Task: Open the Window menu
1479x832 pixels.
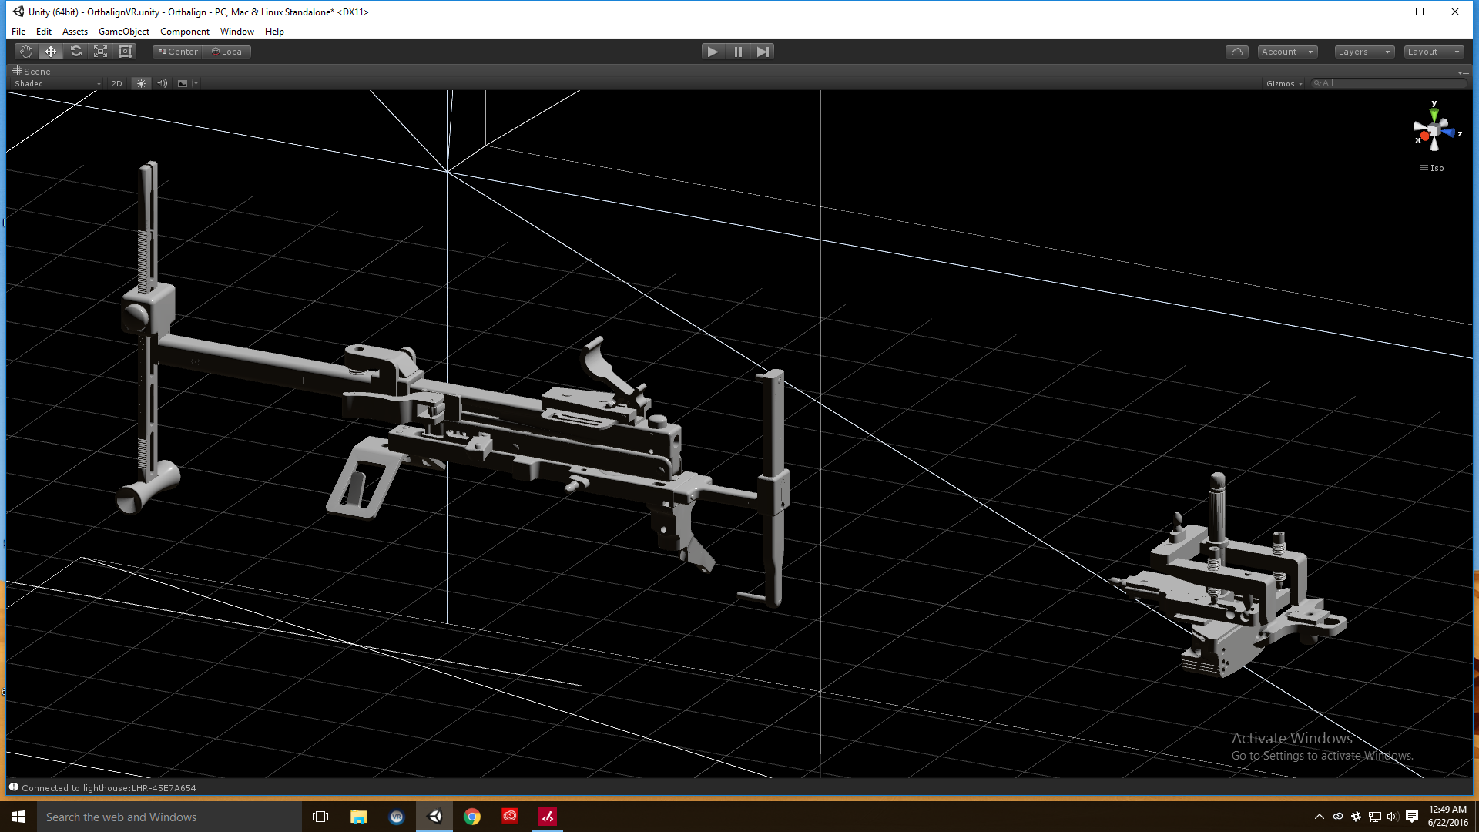Action: (x=237, y=32)
